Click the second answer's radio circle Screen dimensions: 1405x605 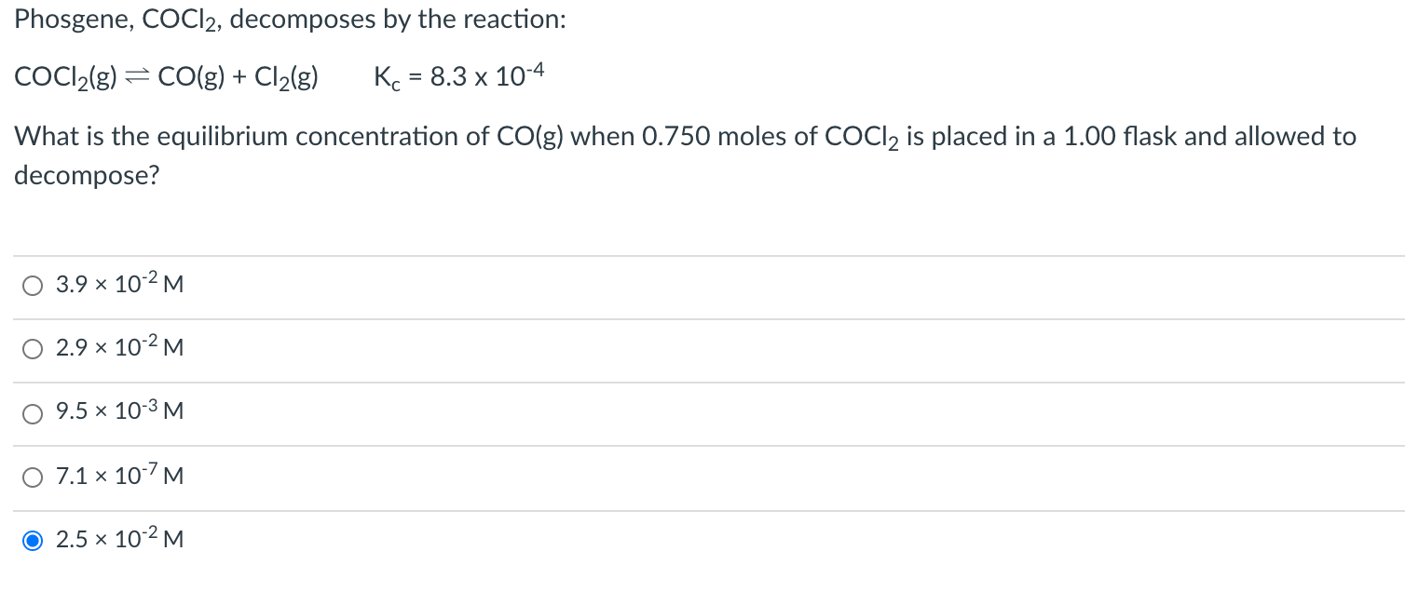33,348
